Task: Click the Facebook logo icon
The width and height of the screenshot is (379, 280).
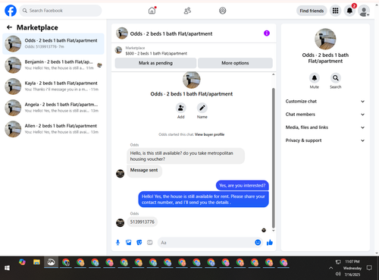Action: [11, 11]
